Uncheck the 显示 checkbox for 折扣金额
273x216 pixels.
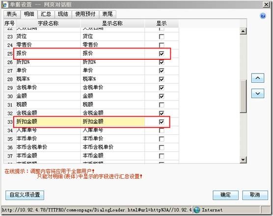pyautogui.click(x=162, y=122)
